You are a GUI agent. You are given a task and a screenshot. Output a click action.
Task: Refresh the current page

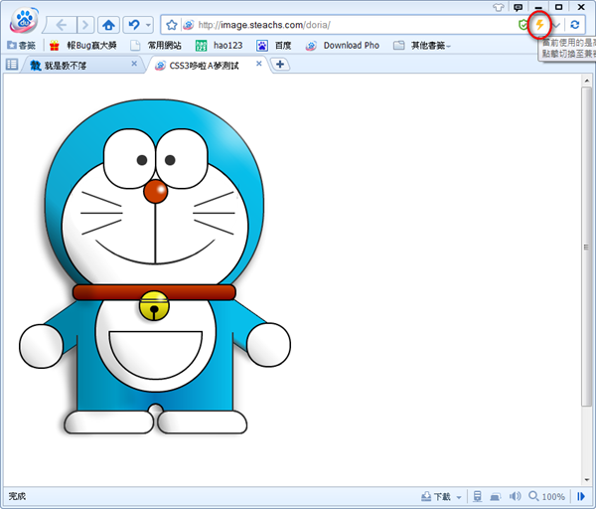pyautogui.click(x=574, y=24)
